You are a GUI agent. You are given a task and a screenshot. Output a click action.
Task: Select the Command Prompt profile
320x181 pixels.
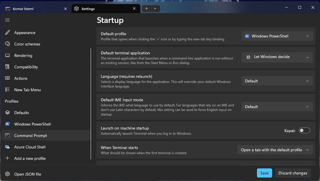(46, 136)
